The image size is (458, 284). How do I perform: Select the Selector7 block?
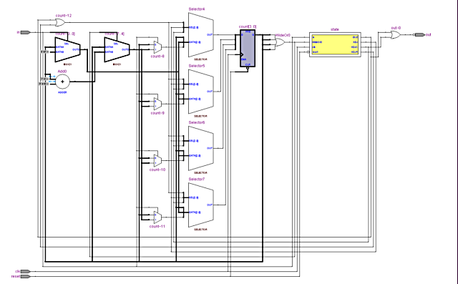coord(200,205)
